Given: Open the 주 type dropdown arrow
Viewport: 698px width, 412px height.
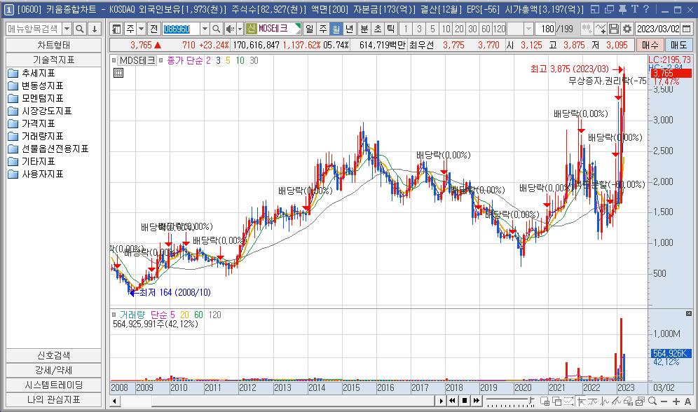Looking at the screenshot, I should coord(141,29).
